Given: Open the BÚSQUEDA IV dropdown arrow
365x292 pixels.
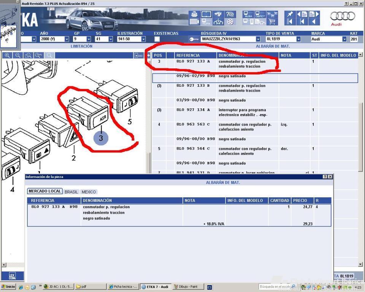Looking at the screenshot, I should coord(258,39).
